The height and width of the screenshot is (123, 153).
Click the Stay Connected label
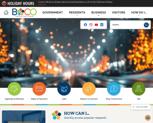[x=114, y=99]
